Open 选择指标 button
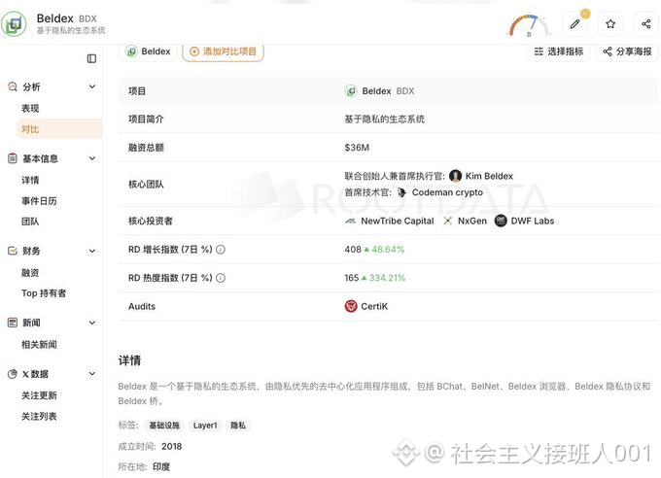This screenshot has width=661, height=478. coord(559,51)
